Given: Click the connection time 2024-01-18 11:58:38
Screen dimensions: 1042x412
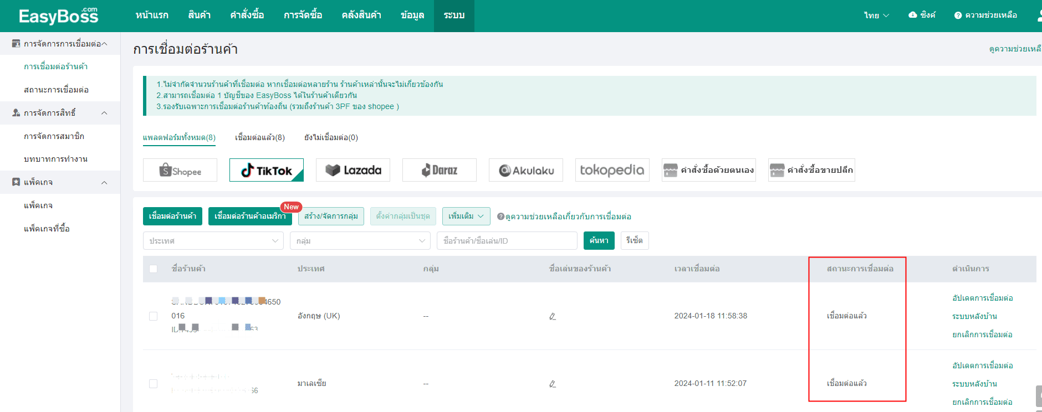Looking at the screenshot, I should (711, 316).
